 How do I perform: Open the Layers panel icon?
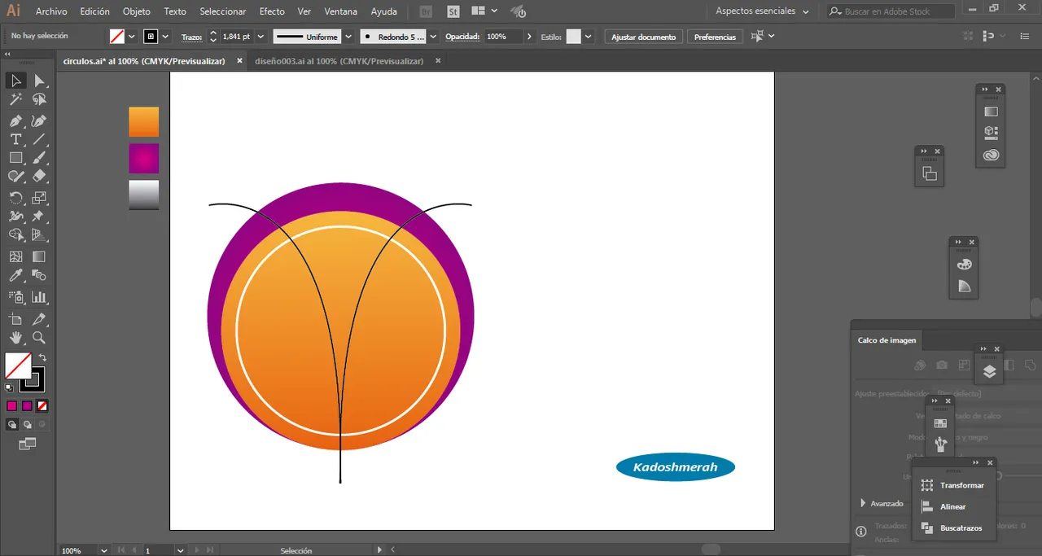[x=989, y=371]
